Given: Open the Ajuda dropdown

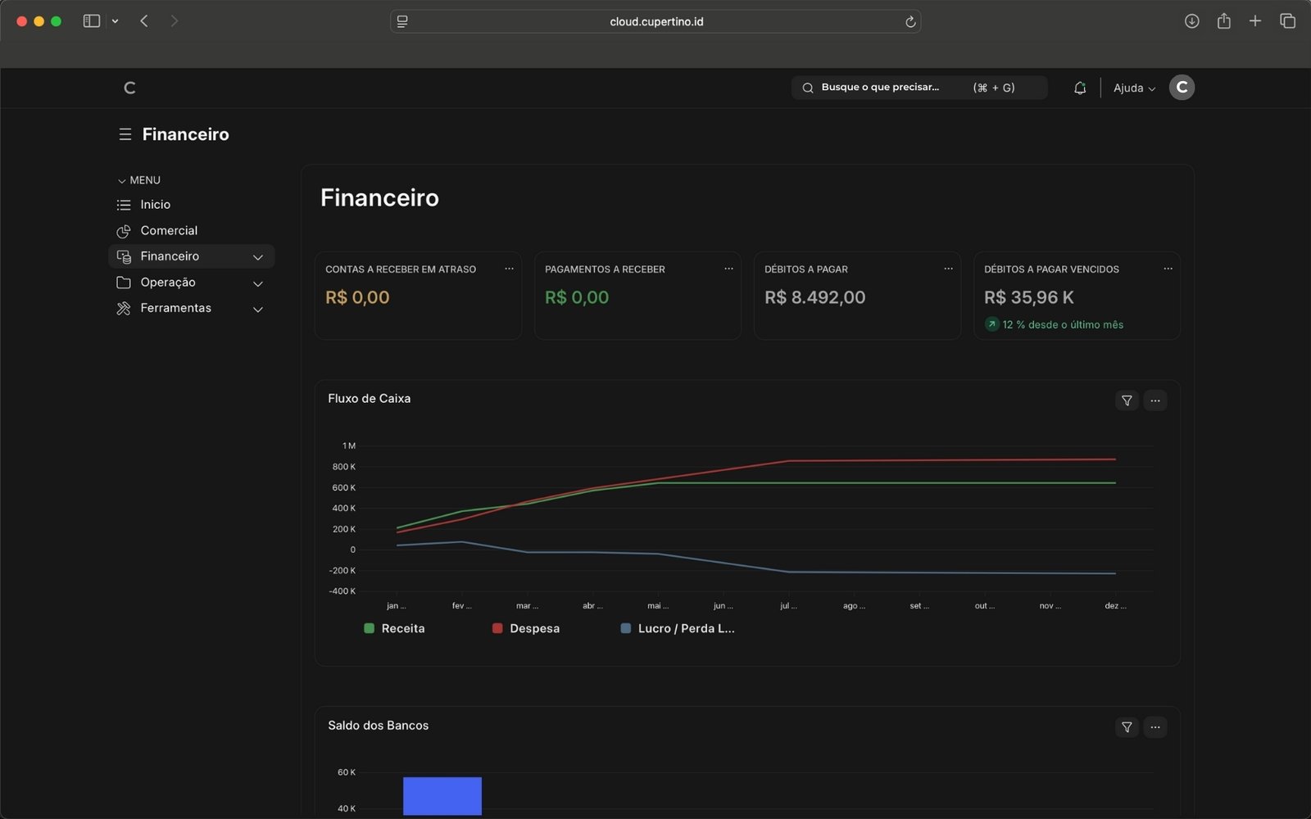Looking at the screenshot, I should pyautogui.click(x=1134, y=88).
